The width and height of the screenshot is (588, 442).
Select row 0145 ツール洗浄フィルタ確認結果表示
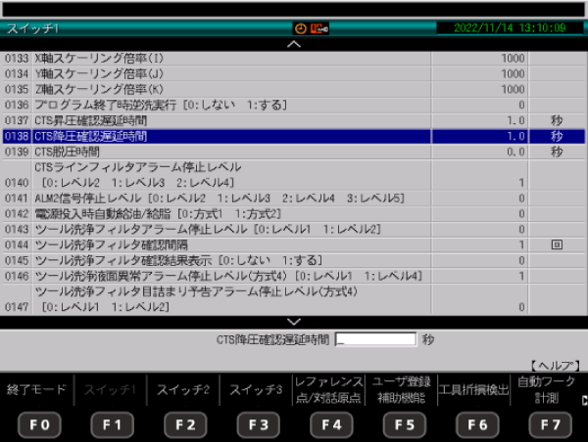click(x=294, y=260)
